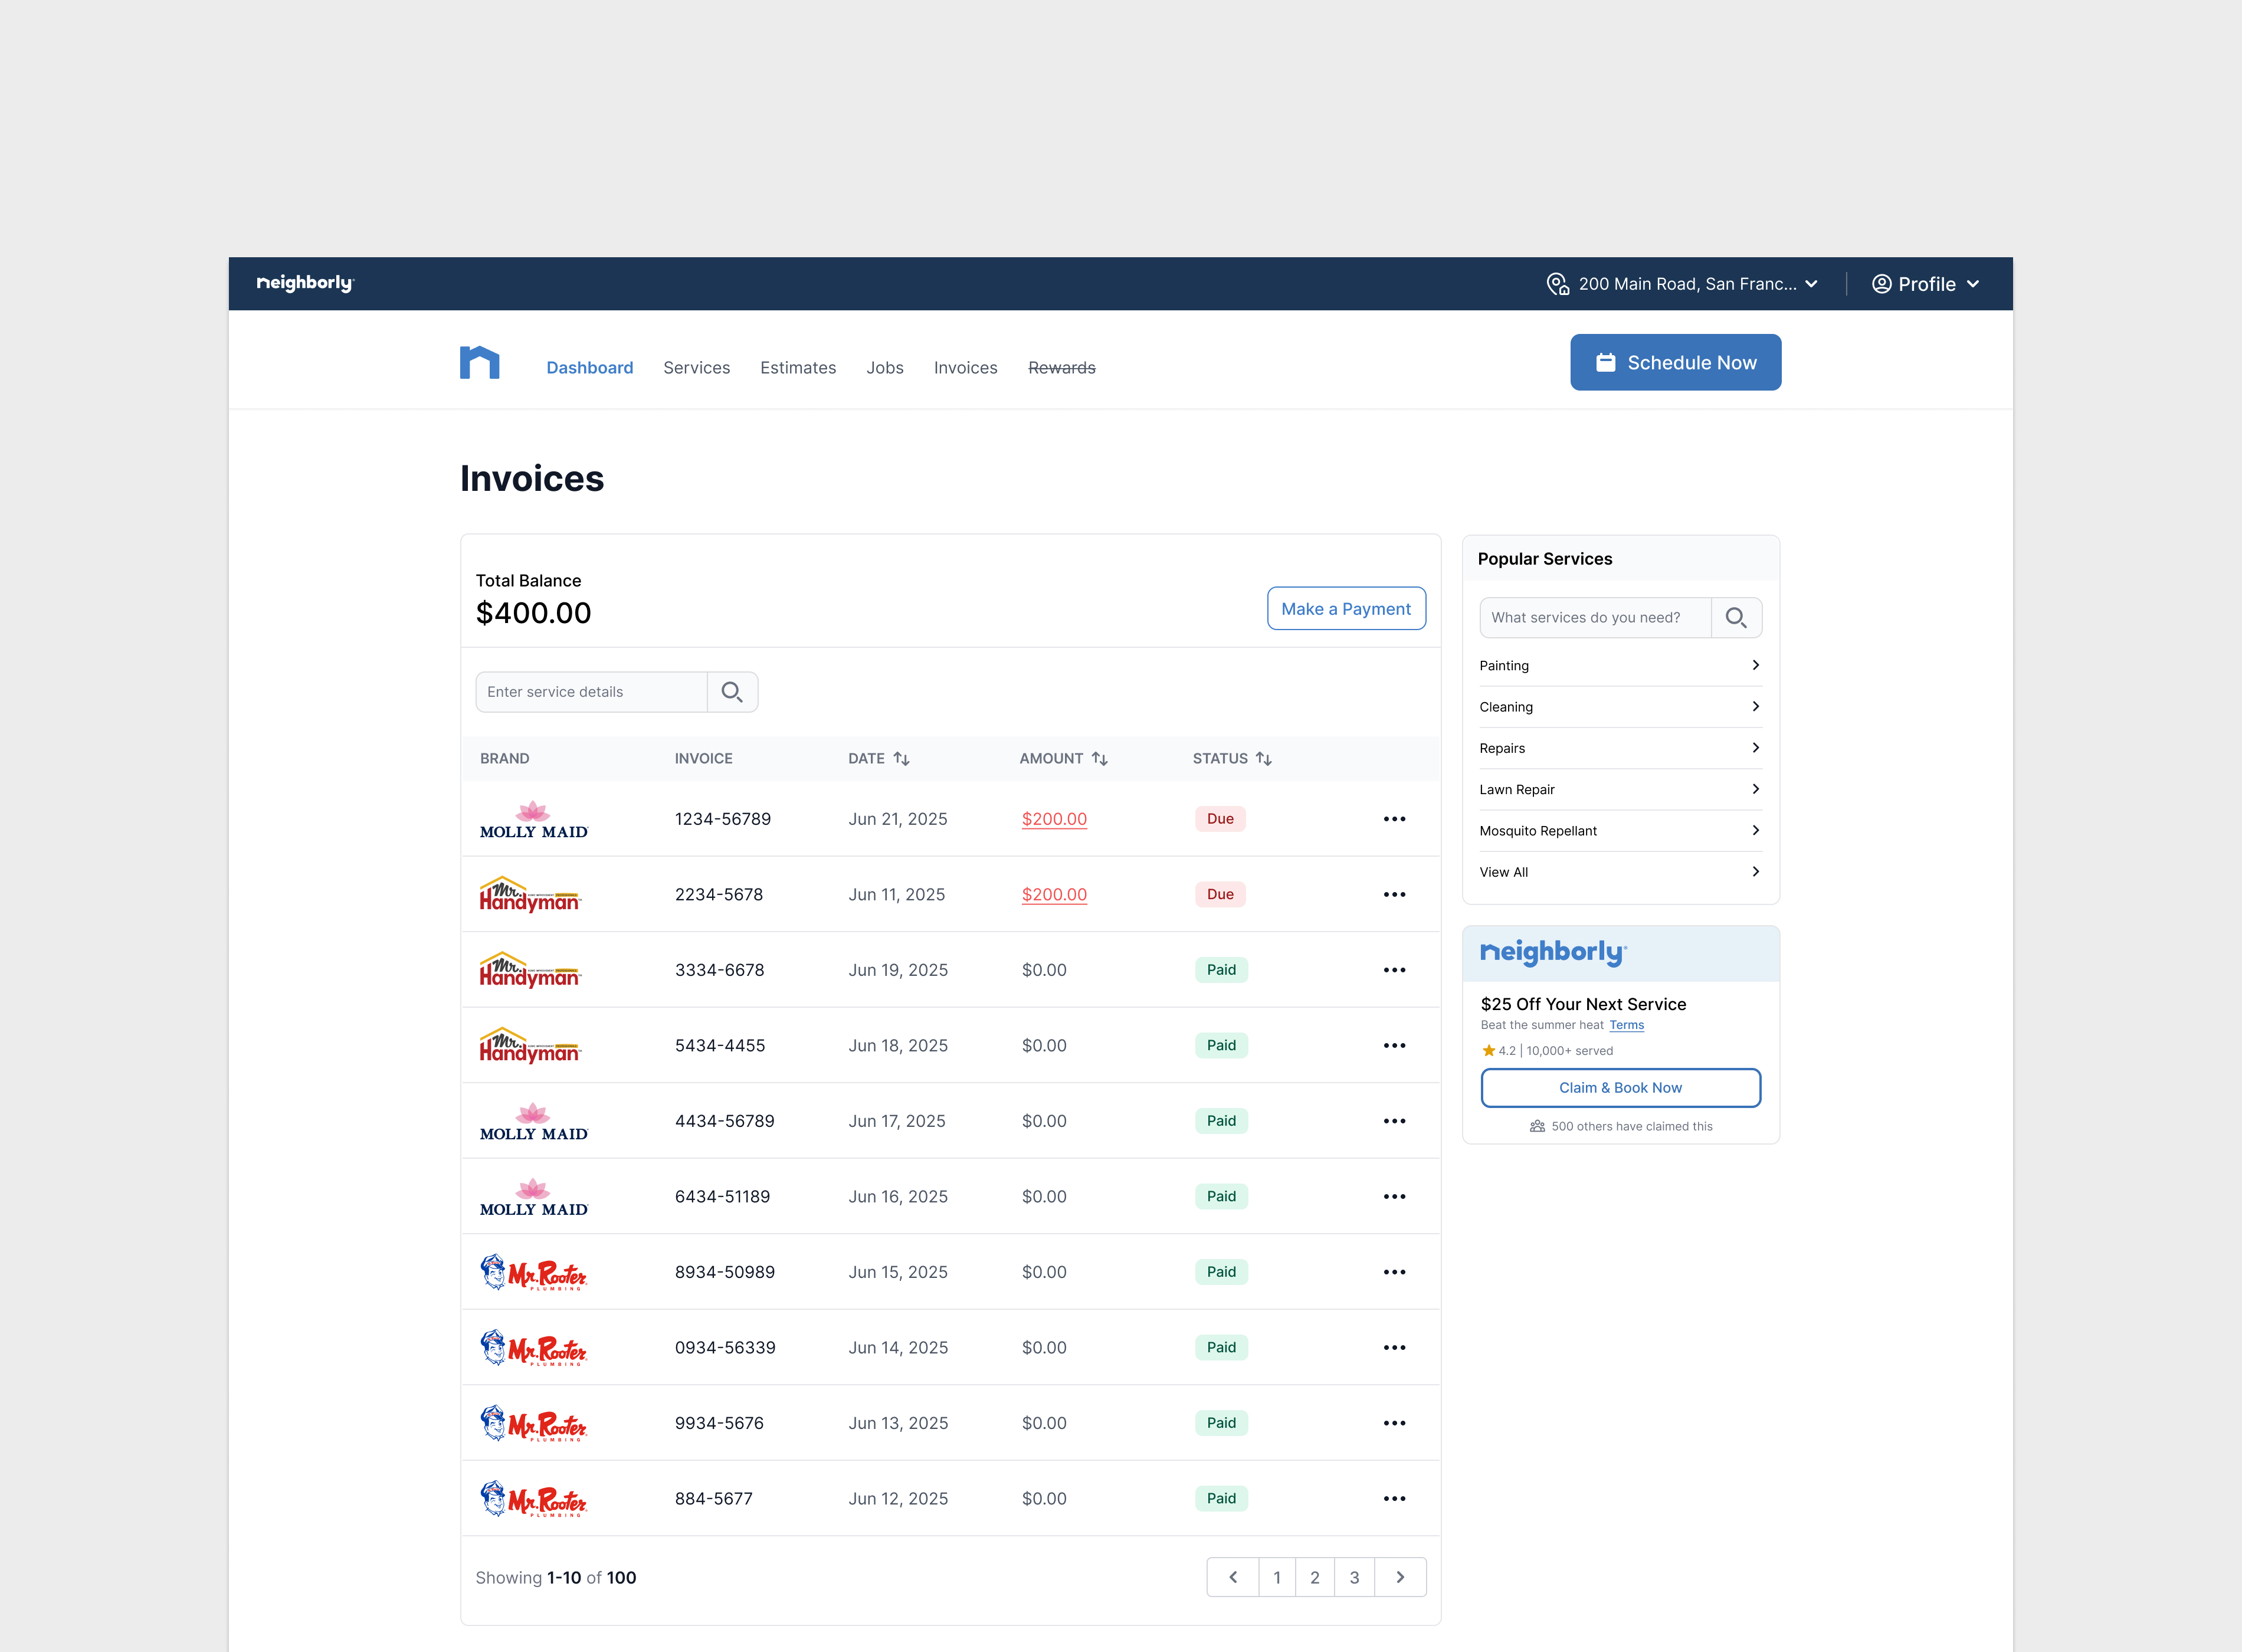Click the Enter service details field

tap(591, 692)
